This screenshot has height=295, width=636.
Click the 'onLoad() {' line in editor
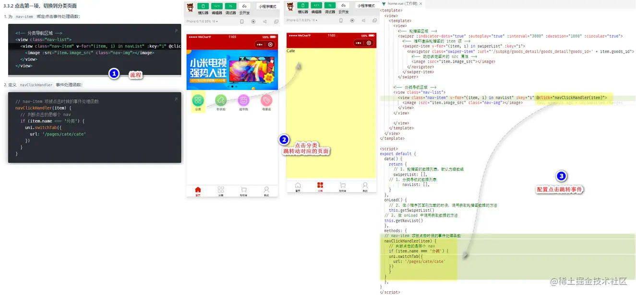coord(395,200)
